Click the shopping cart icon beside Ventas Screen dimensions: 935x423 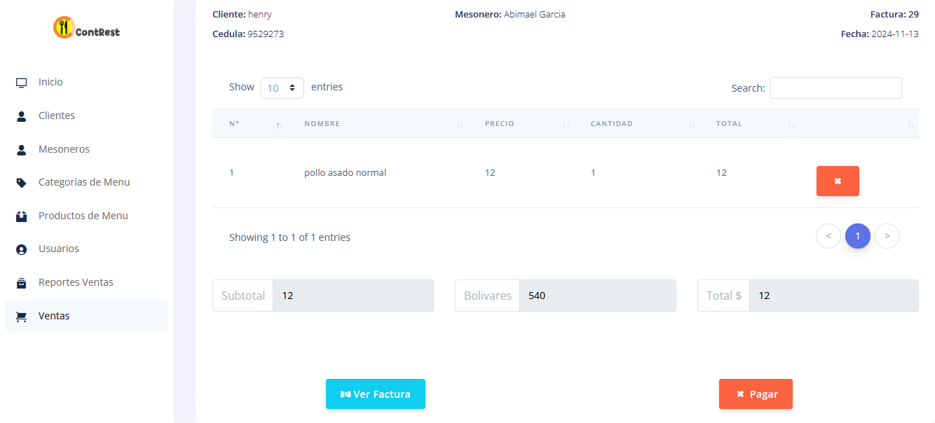(22, 317)
